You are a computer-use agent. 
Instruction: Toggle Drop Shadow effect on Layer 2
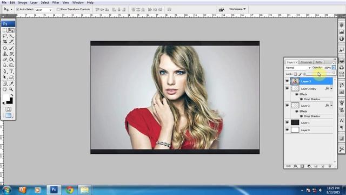302,116
